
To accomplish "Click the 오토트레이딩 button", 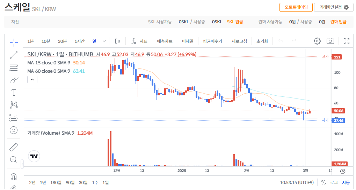I will click(296, 7).
